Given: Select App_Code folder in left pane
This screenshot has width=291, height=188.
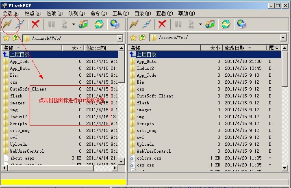Looking at the screenshot, I should pyautogui.click(x=60, y=61).
